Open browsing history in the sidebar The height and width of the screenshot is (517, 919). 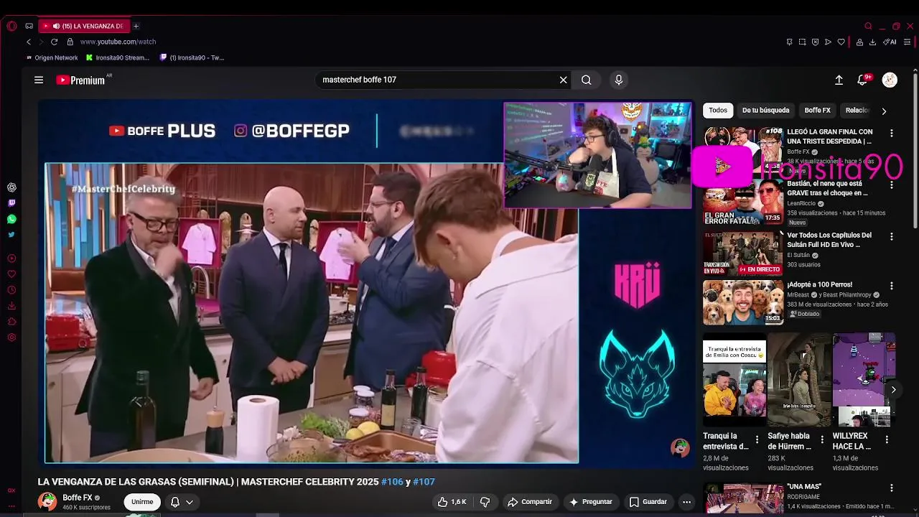(x=11, y=290)
